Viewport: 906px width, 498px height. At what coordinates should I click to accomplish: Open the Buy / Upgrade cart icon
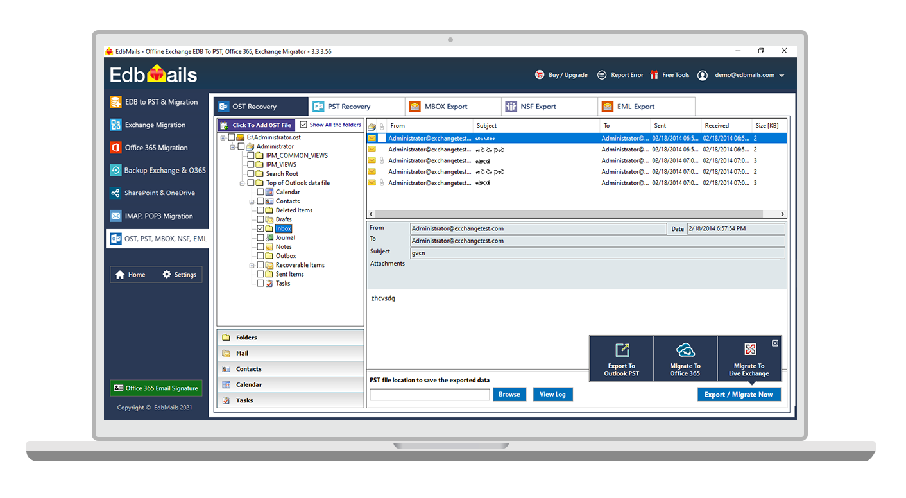[x=540, y=75]
